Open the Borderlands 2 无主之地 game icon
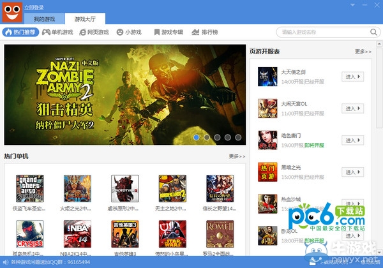This screenshot has height=268, width=383. click(x=172, y=188)
